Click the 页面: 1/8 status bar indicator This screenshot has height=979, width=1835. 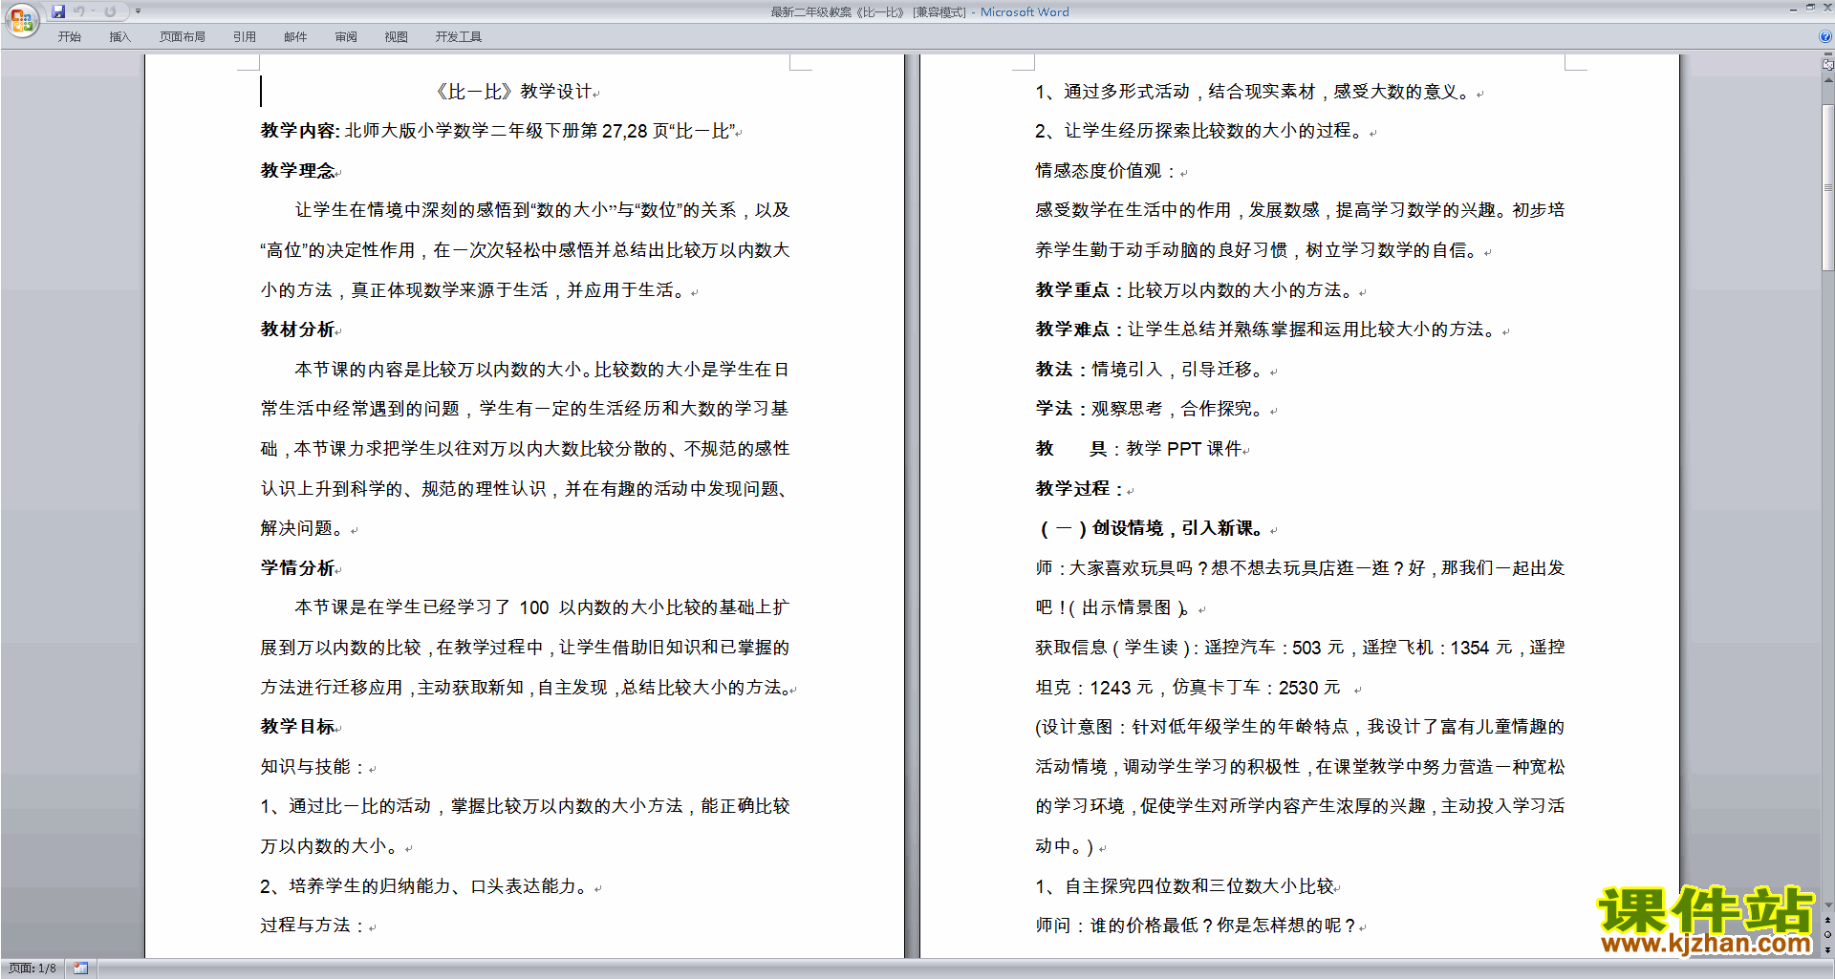click(32, 968)
